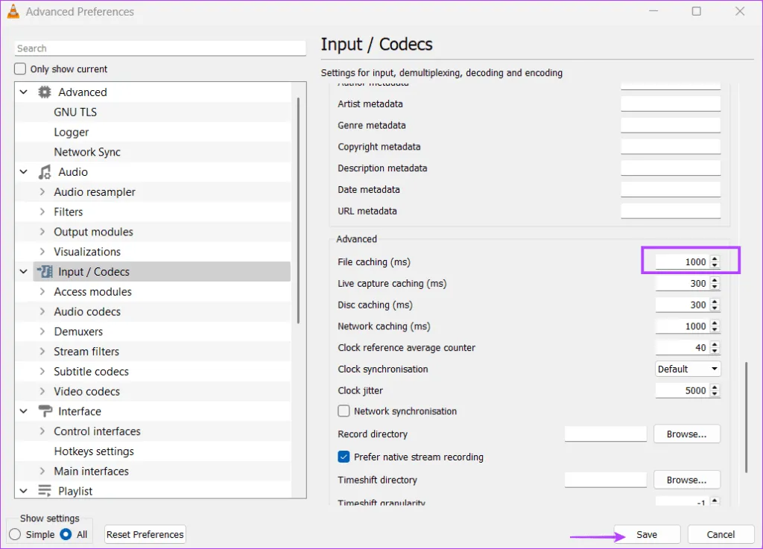Click the Playlist category icon
The height and width of the screenshot is (549, 763).
(45, 491)
